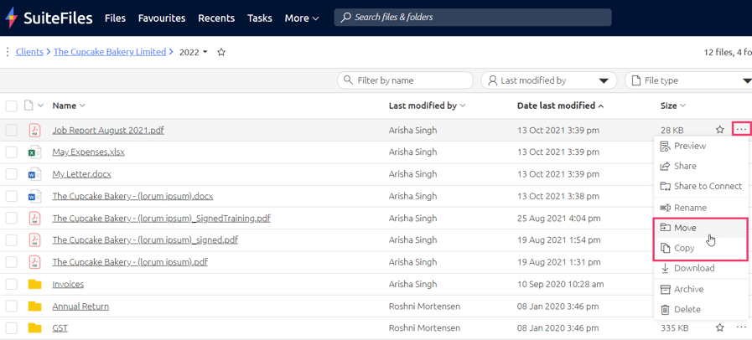Select the Annual Return folder checkbox
Image resolution: width=752 pixels, height=340 pixels.
coord(11,306)
